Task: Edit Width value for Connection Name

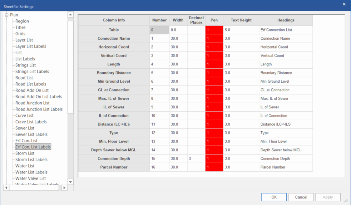Action: pyautogui.click(x=178, y=39)
